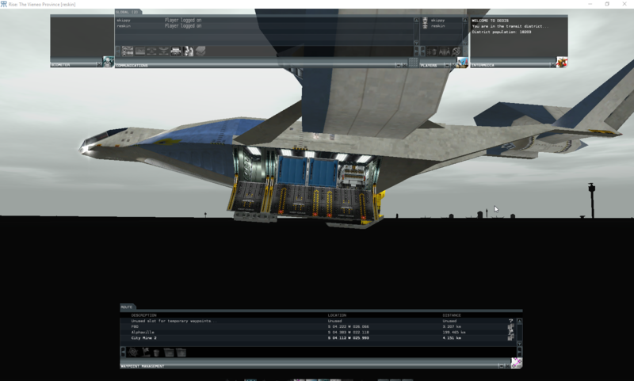
Task: Minimize the Players panel
Action: 447,65
